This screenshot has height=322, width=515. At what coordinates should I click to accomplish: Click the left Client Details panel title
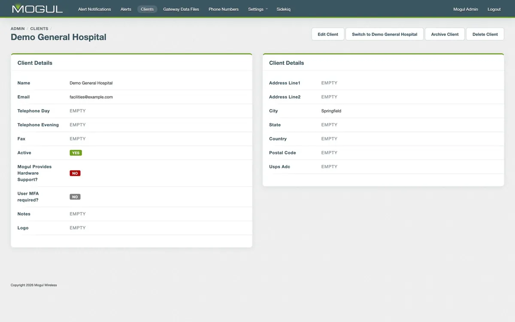pyautogui.click(x=35, y=63)
